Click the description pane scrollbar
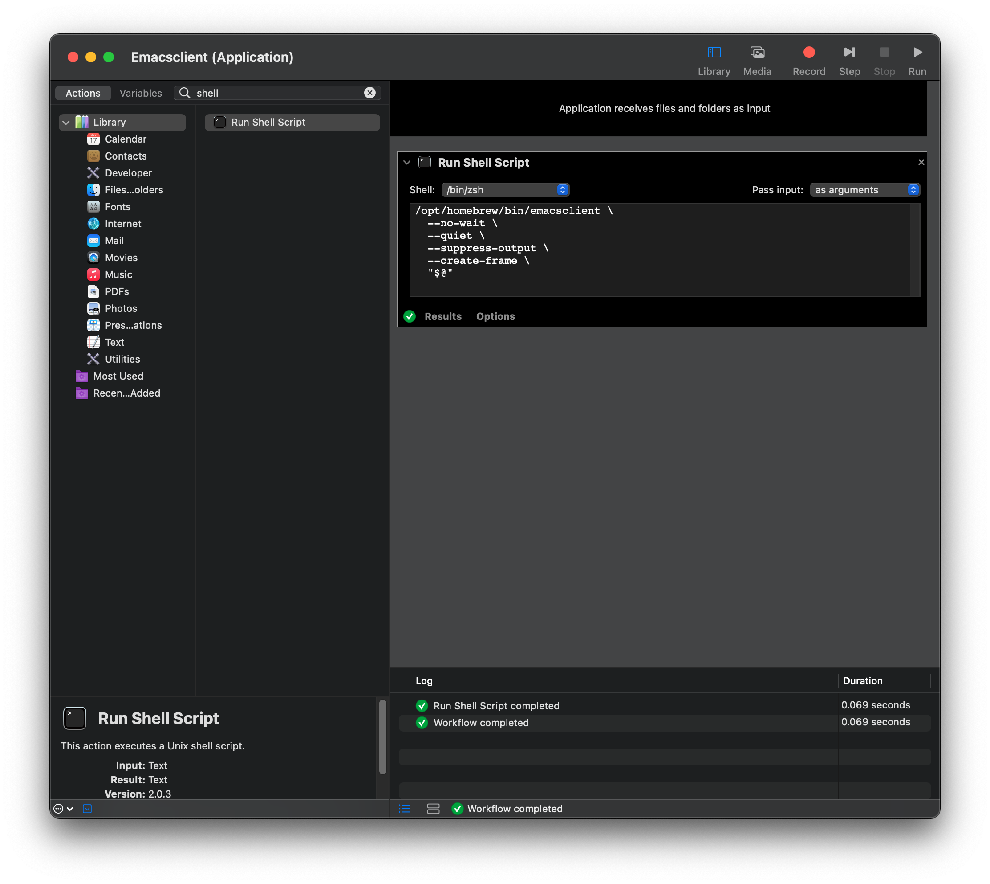 point(382,737)
